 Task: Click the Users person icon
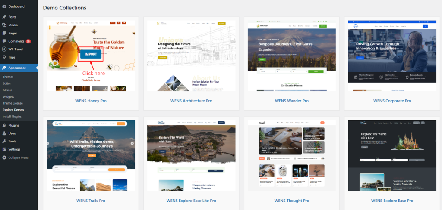coord(4,133)
